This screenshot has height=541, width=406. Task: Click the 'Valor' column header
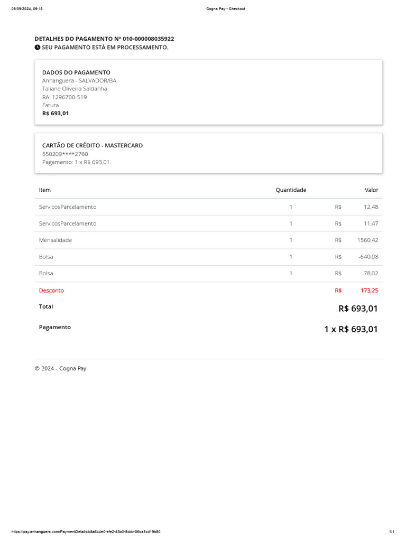click(371, 190)
